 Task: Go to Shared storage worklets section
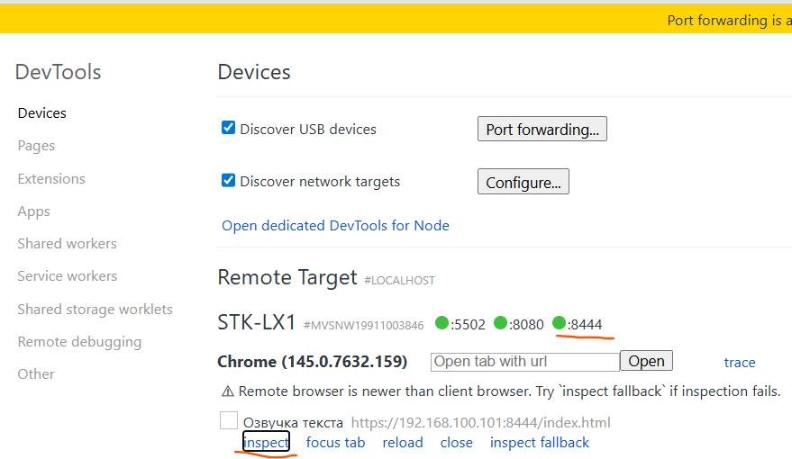[x=95, y=309]
